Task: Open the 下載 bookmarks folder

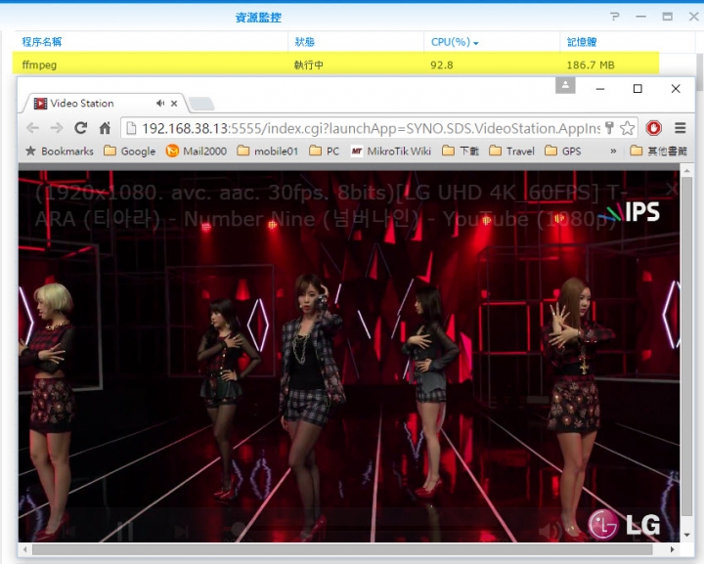Action: [x=461, y=152]
